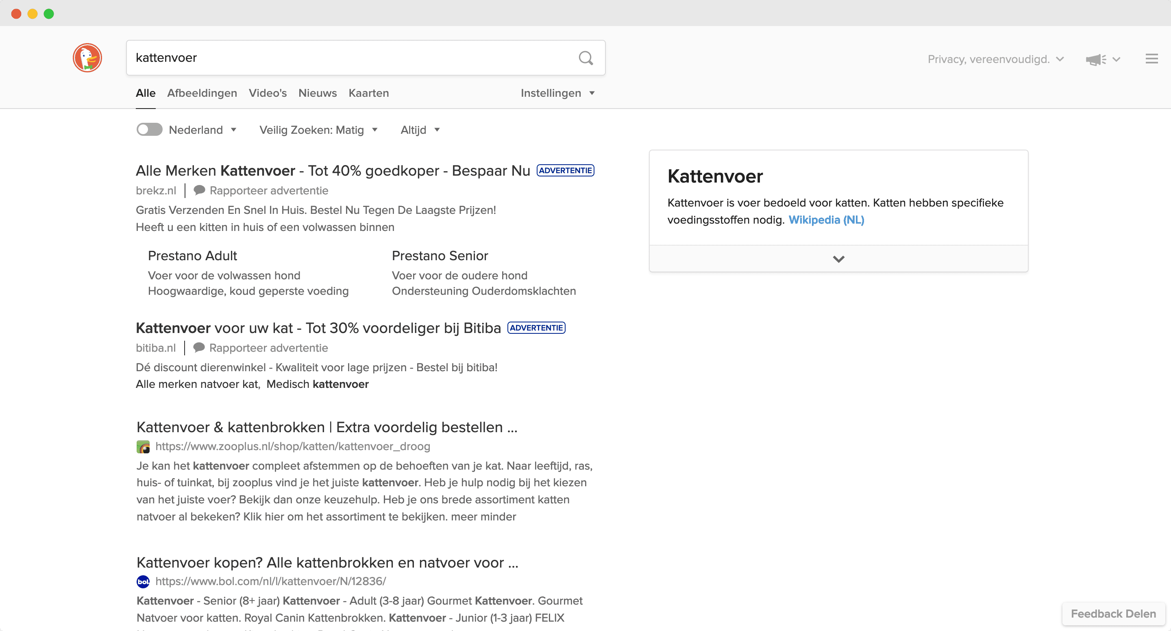The width and height of the screenshot is (1171, 631).
Task: Switch to the Nieuws tab
Action: [317, 93]
